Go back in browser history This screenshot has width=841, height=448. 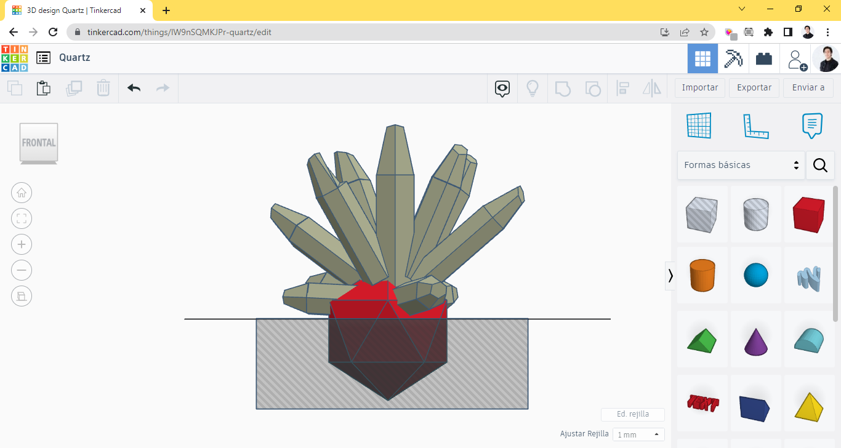coord(14,32)
